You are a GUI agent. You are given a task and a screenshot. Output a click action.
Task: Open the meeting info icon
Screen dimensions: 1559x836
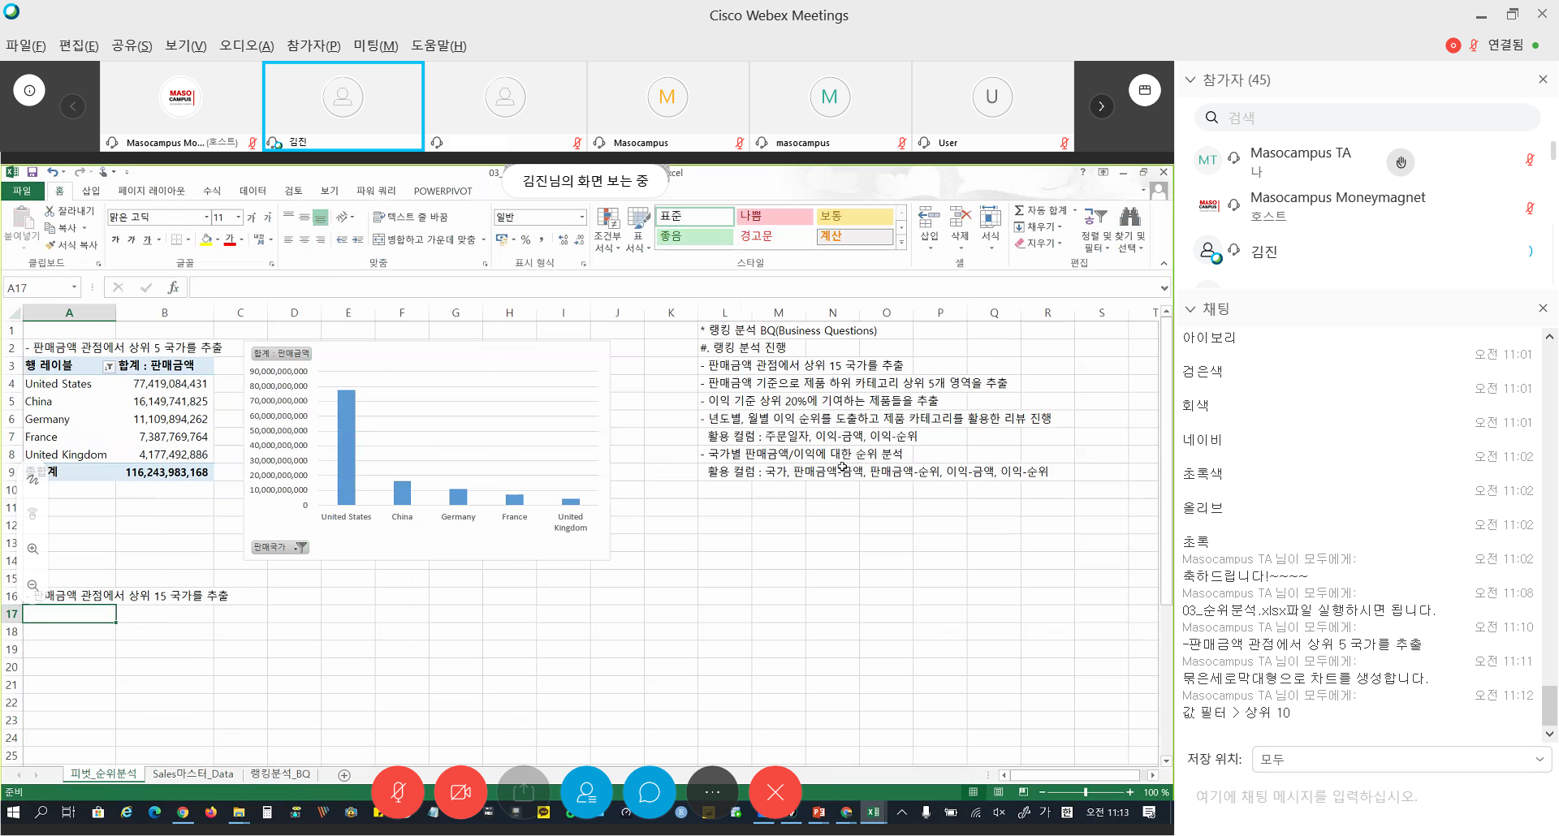coord(29,90)
